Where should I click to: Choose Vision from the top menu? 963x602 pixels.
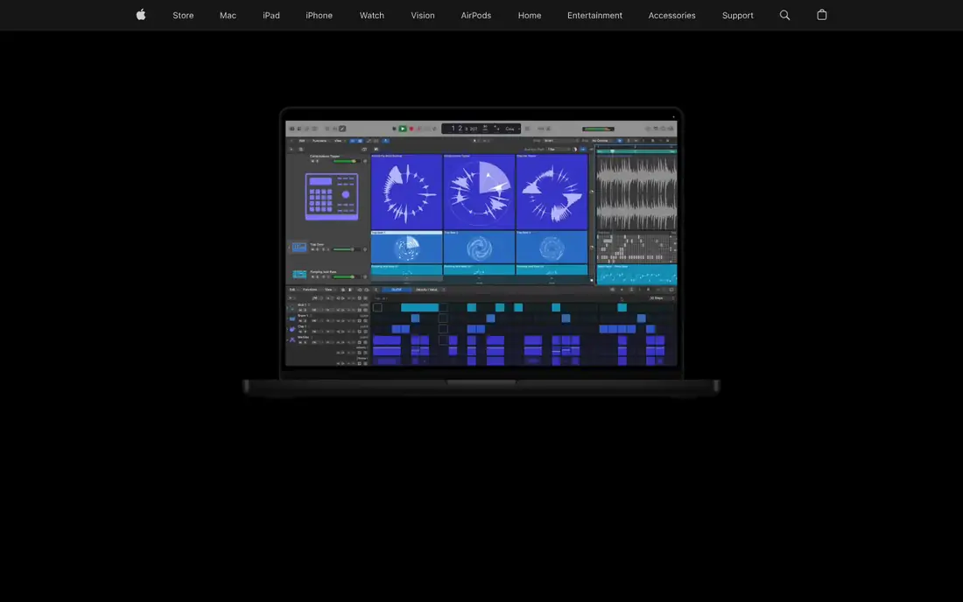tap(423, 16)
